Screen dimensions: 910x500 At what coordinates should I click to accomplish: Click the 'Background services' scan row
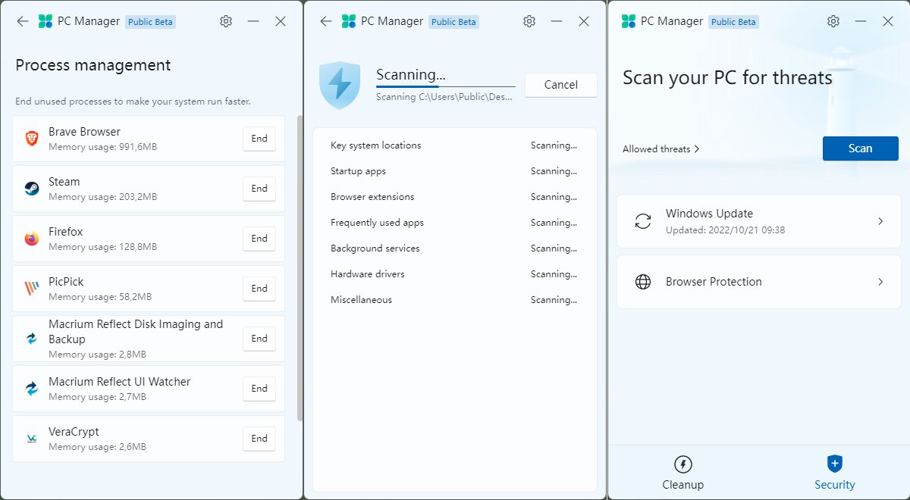point(455,248)
